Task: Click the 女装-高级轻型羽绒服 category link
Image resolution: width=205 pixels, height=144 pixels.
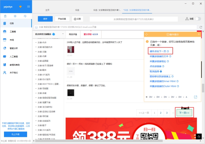Action: (47, 98)
